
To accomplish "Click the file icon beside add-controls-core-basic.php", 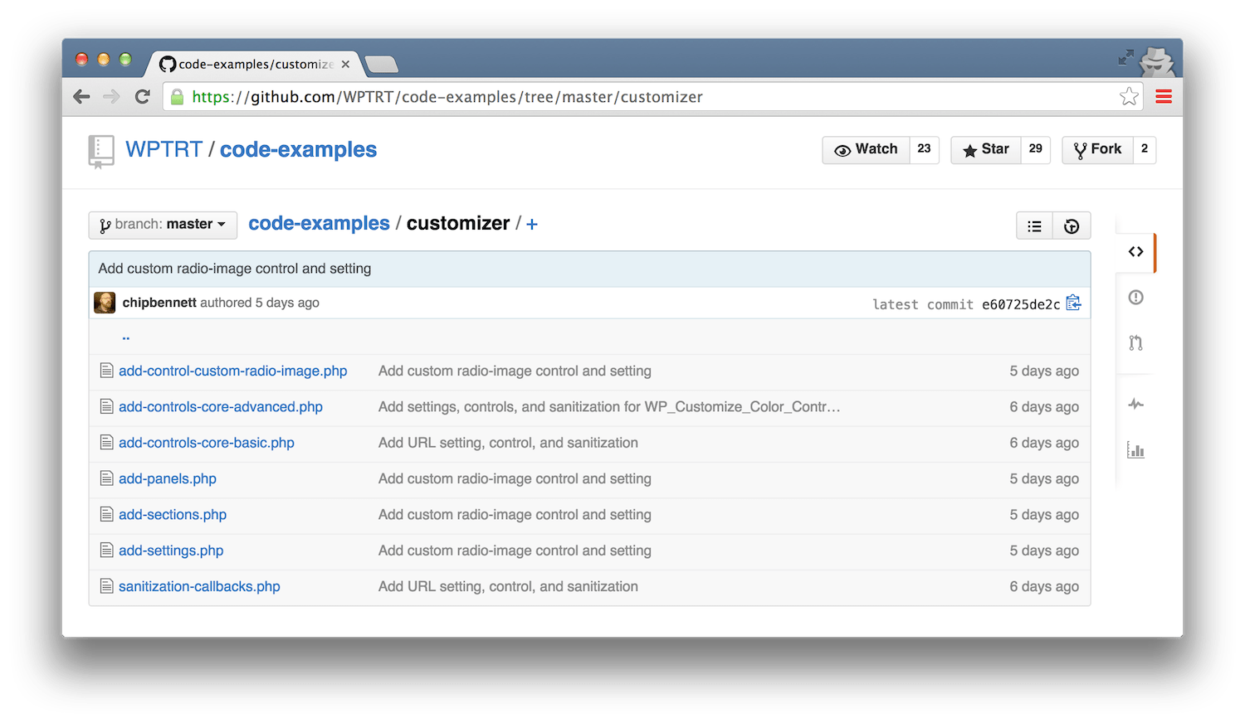I will pos(106,442).
